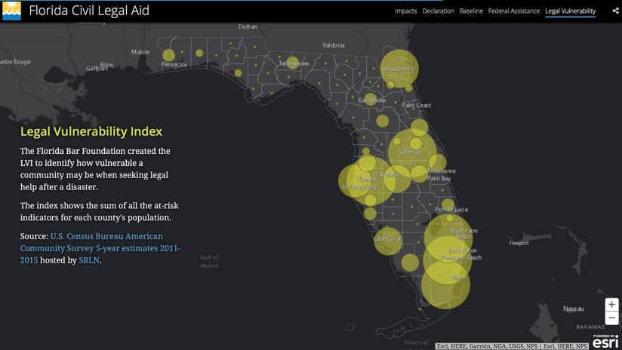Go to the Federal Assistance tab
Image resolution: width=622 pixels, height=350 pixels.
[514, 11]
